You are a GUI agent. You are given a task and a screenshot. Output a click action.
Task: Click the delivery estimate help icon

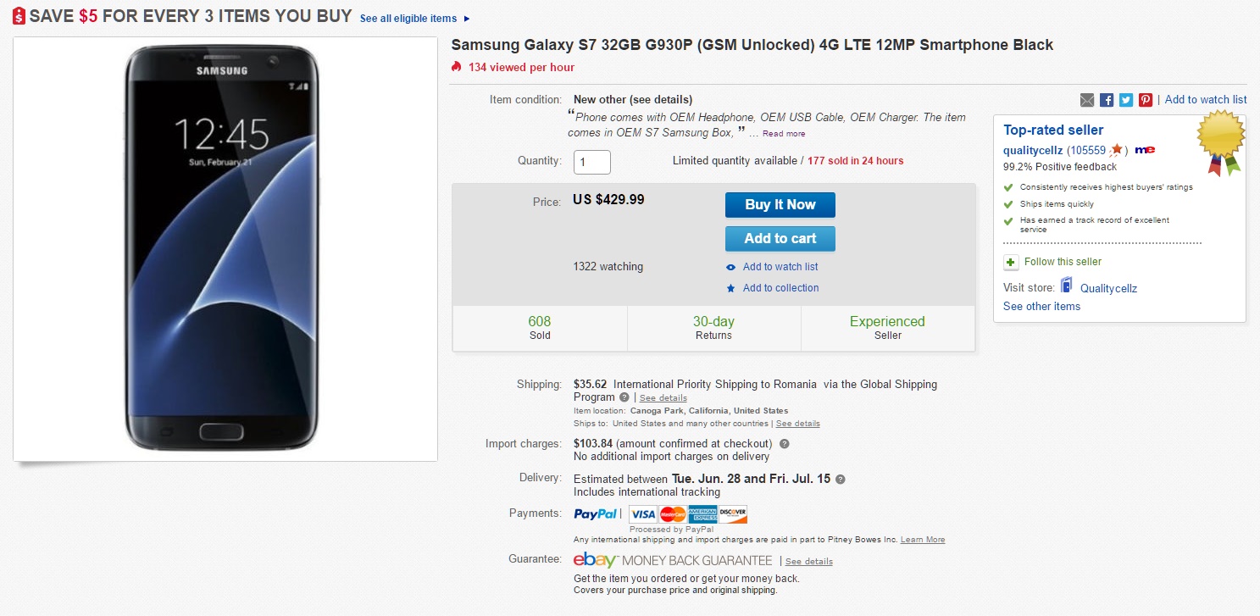840,479
